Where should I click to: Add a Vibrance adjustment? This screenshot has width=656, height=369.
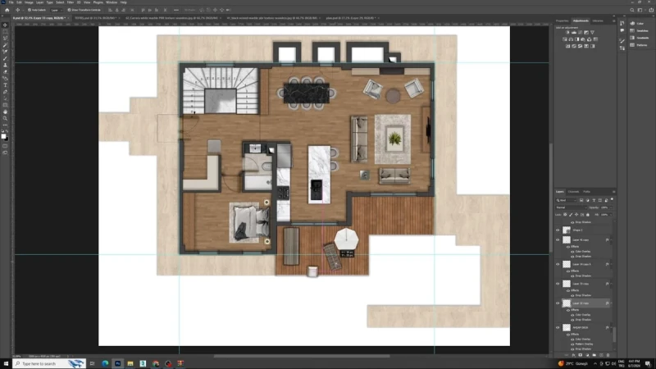pos(592,32)
